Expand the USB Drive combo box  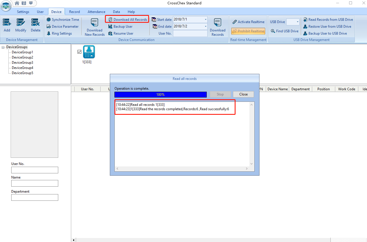297,22
